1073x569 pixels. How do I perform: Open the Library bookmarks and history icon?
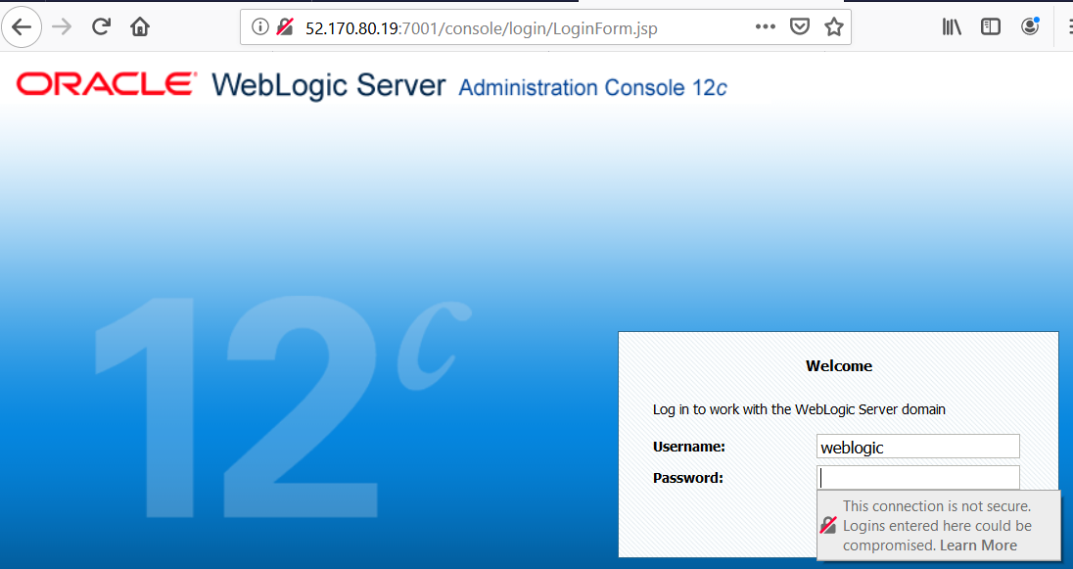pos(952,27)
